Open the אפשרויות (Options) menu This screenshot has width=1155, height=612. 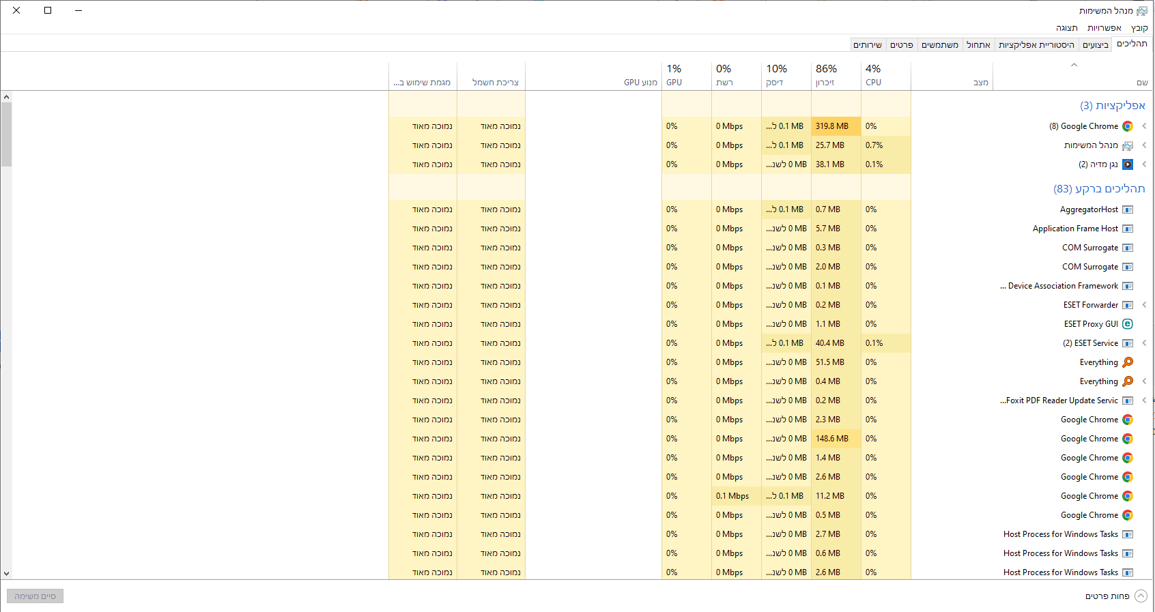coord(1104,28)
